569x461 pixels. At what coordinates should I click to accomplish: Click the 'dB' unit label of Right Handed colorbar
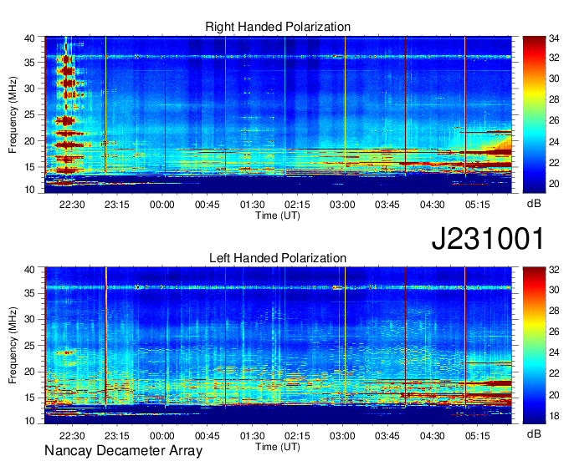[534, 204]
